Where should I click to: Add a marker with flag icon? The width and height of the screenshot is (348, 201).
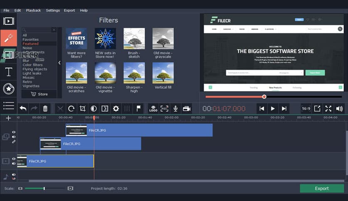coord(139,108)
